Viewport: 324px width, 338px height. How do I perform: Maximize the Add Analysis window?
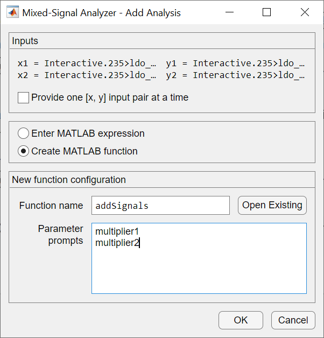coord(266,12)
